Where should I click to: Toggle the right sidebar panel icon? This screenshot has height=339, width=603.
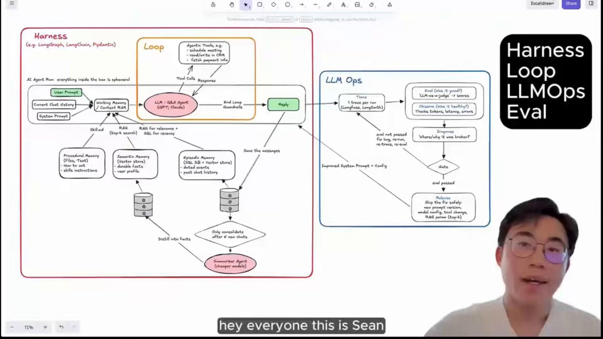click(590, 4)
